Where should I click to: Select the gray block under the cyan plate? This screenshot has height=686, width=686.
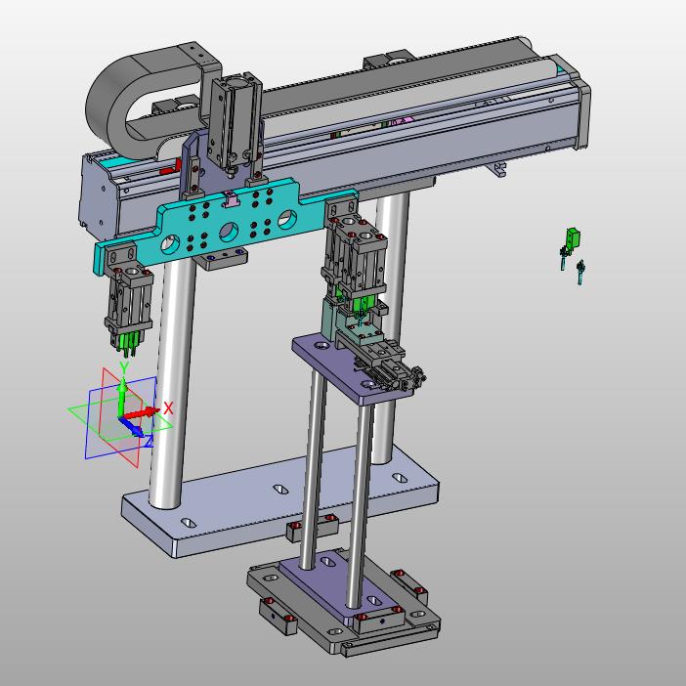tap(221, 258)
